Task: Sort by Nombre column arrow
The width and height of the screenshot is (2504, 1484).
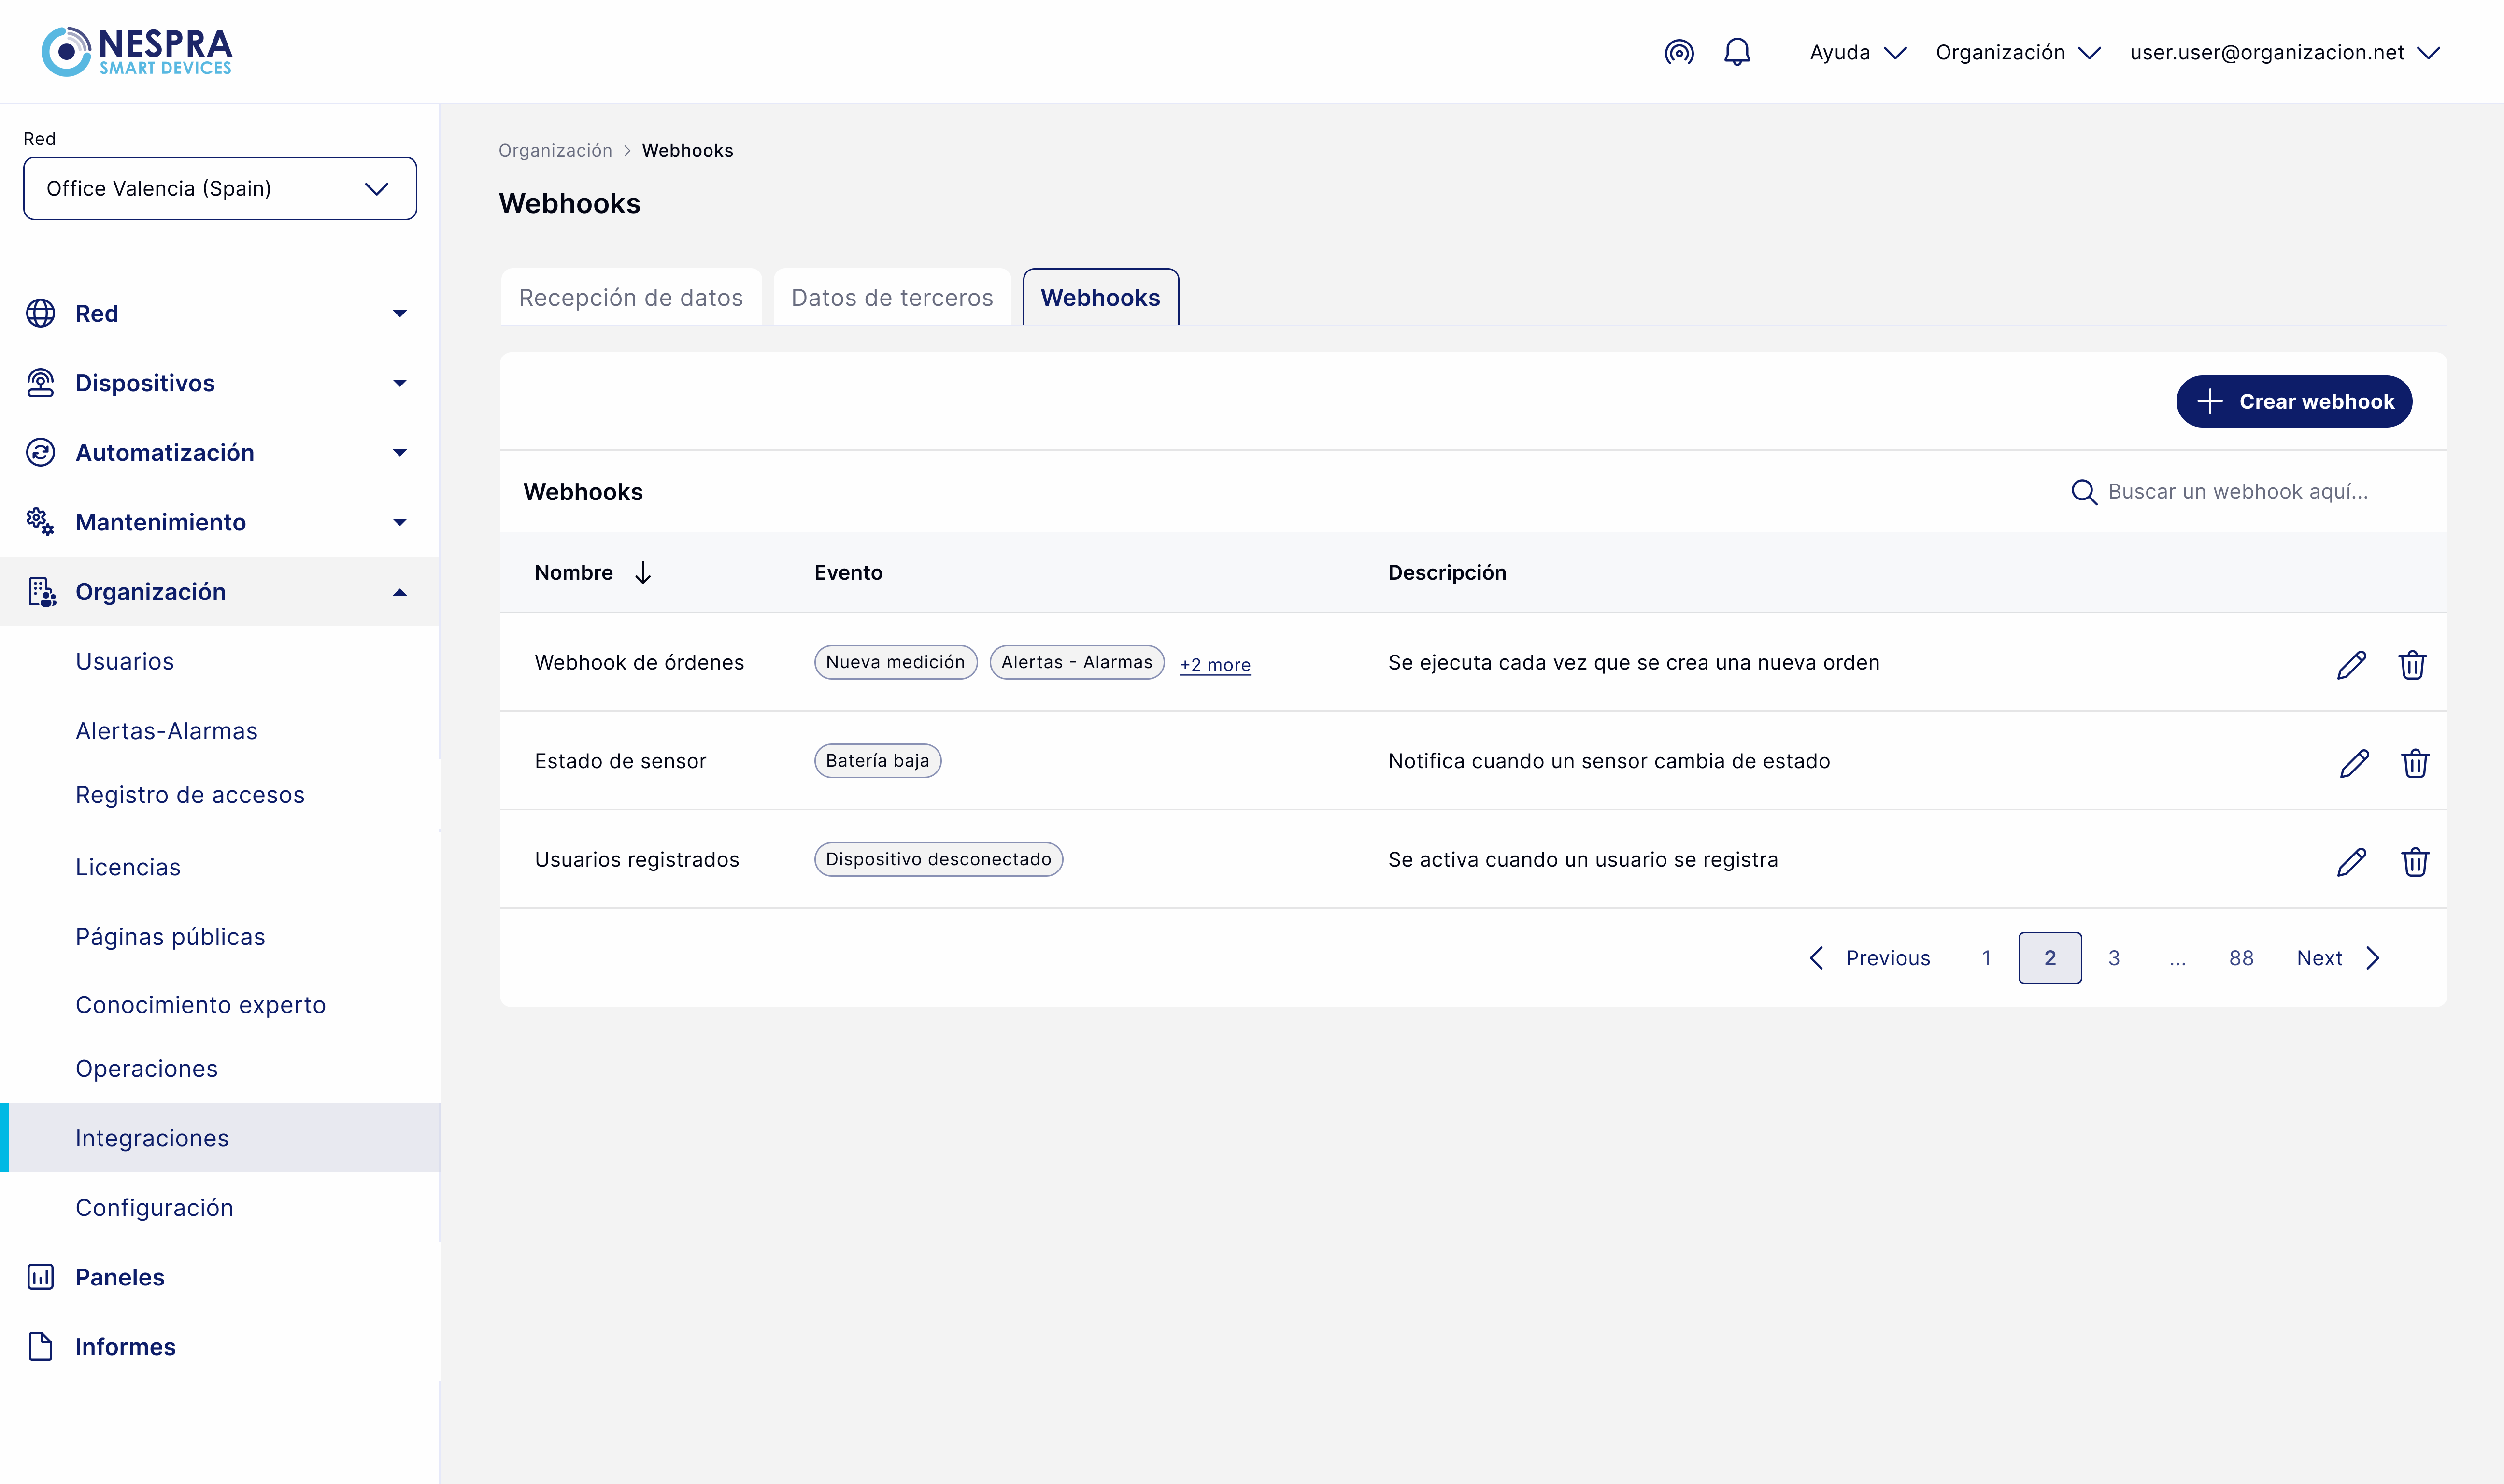Action: 643,572
